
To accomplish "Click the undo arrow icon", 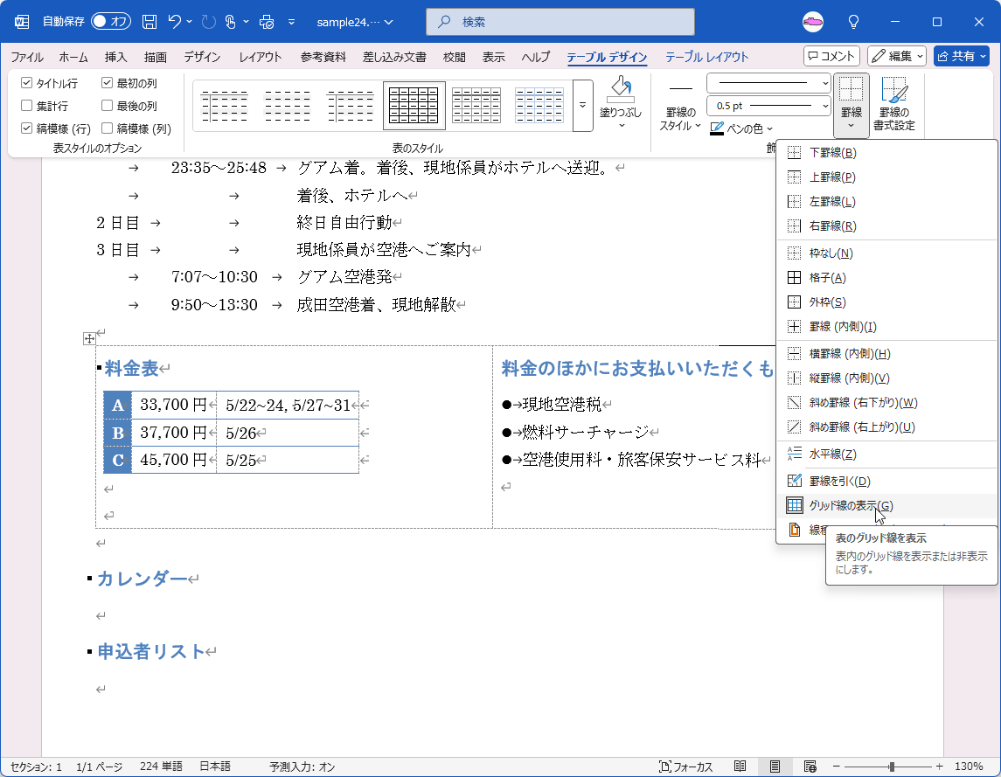I will 176,21.
